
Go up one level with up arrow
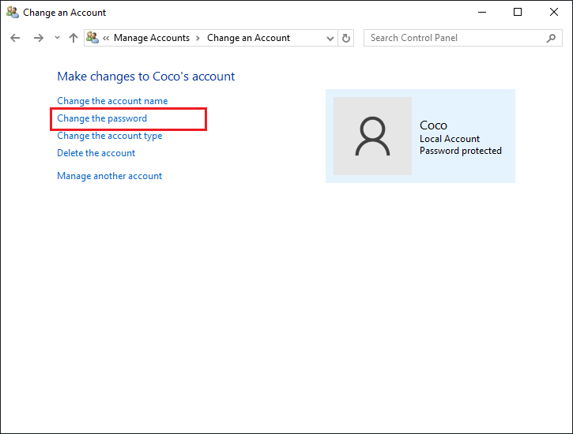(74, 38)
